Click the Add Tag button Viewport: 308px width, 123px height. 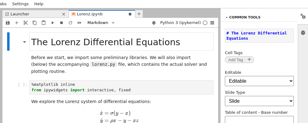[x=239, y=60]
